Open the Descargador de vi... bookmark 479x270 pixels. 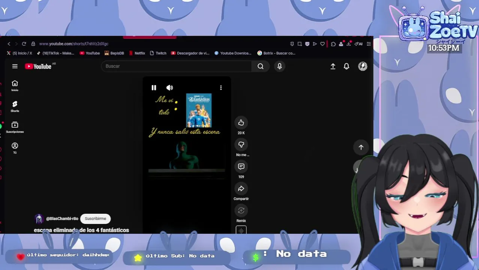190,53
